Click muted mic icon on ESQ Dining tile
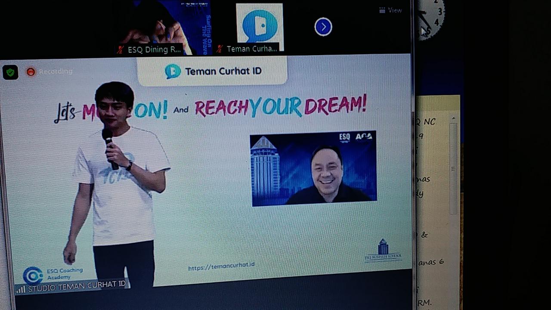Image resolution: width=551 pixels, height=310 pixels. (121, 50)
